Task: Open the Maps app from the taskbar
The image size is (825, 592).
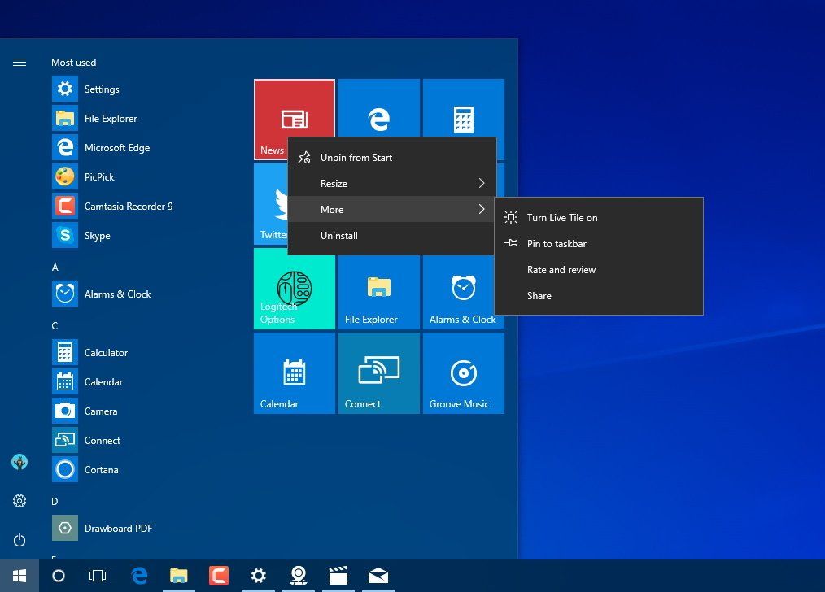Action: [298, 576]
